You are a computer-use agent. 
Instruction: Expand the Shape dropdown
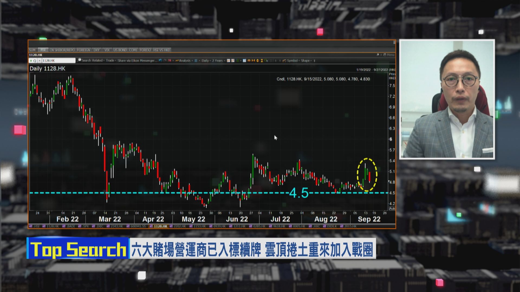pos(305,61)
